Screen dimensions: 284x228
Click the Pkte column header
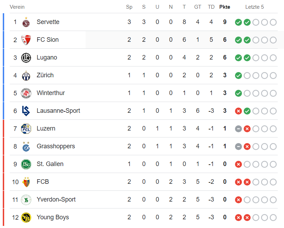(x=225, y=7)
